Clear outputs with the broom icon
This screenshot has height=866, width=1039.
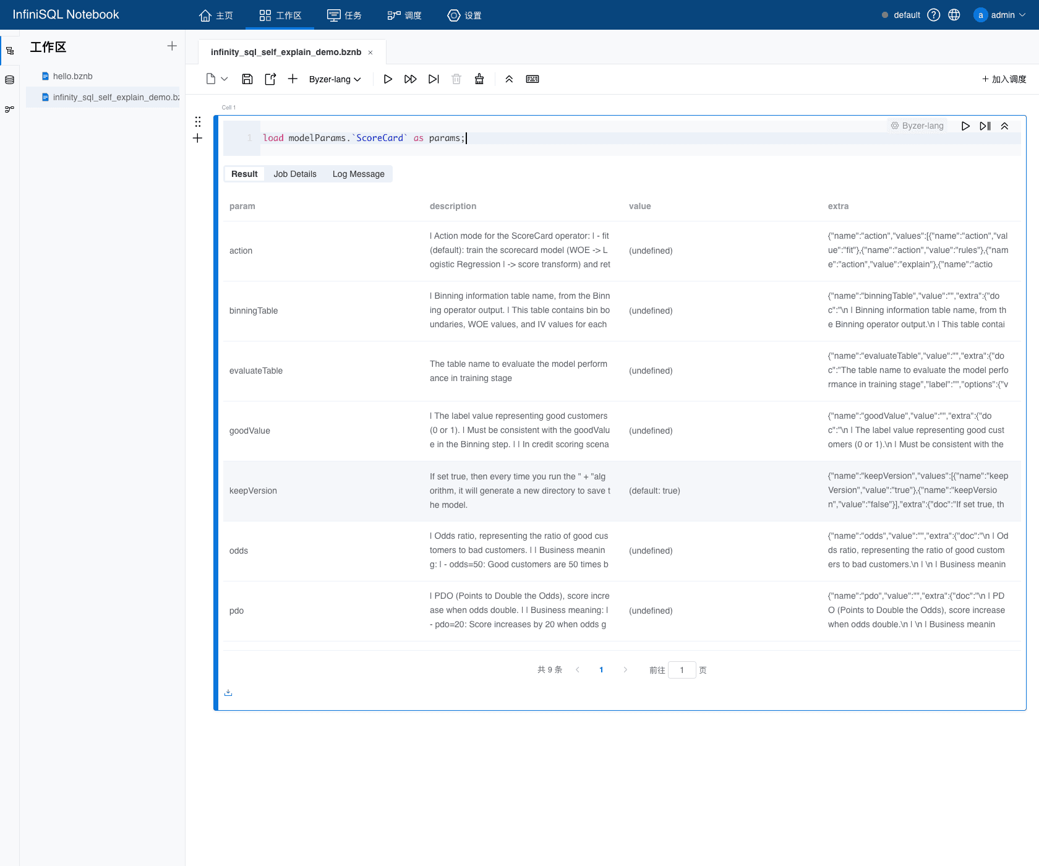479,79
